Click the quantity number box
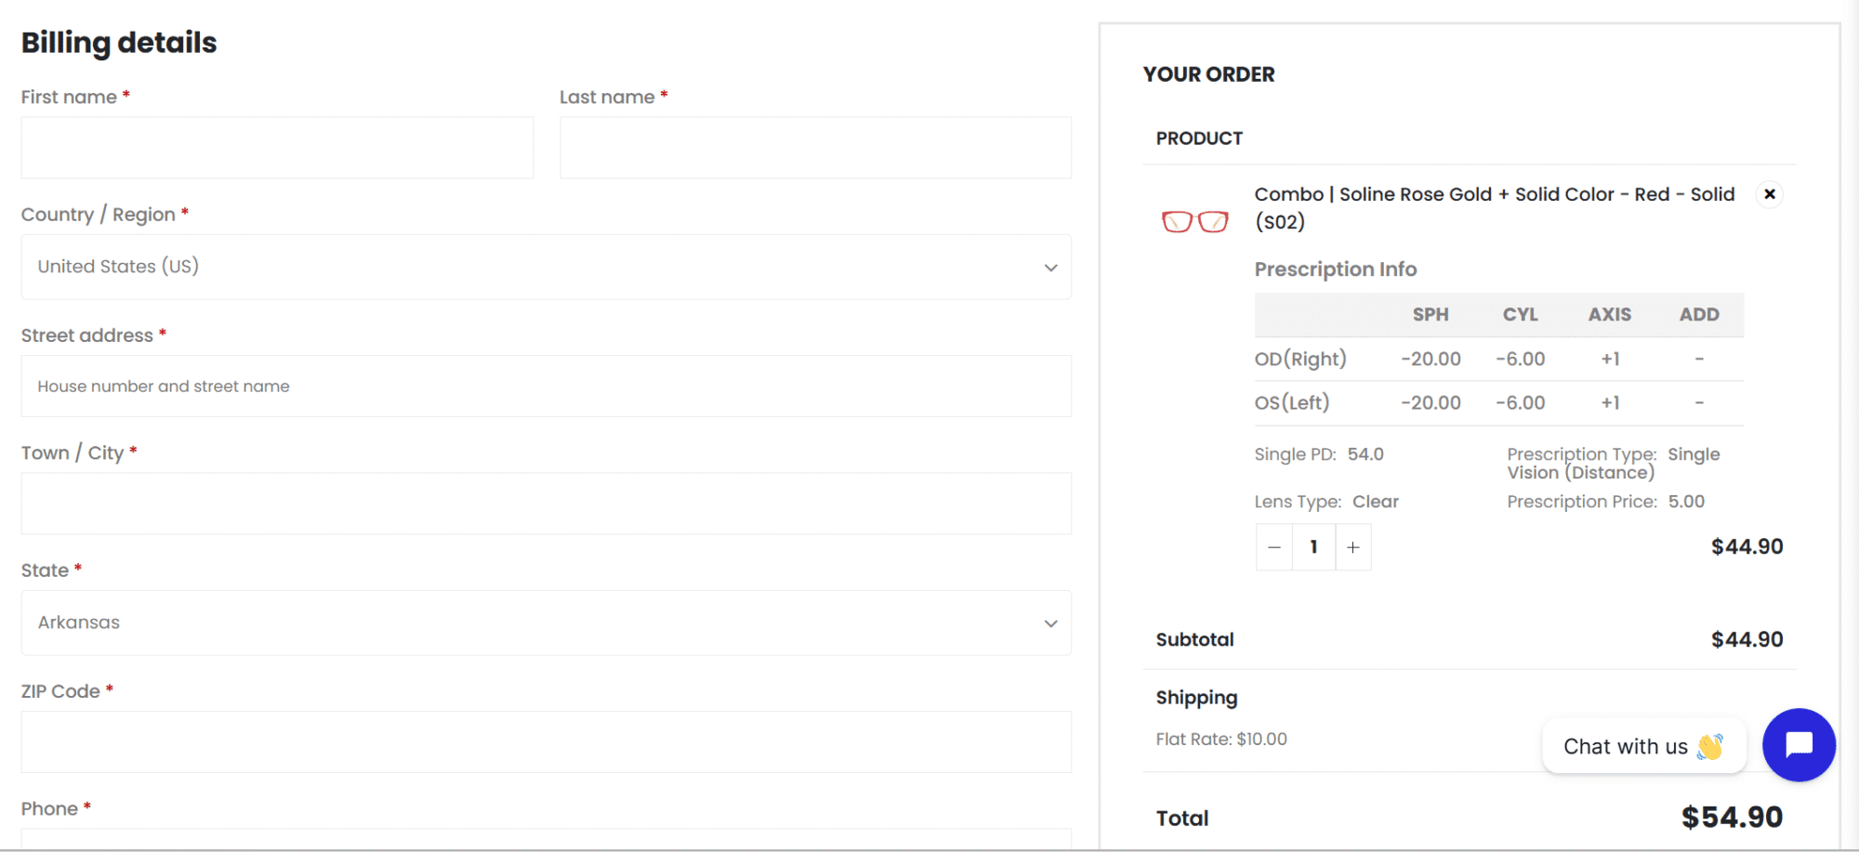The image size is (1859, 852). coord(1313,547)
